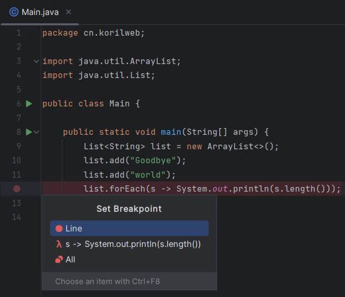
Task: Run the Main class from gutter icon
Action: [x=29, y=103]
